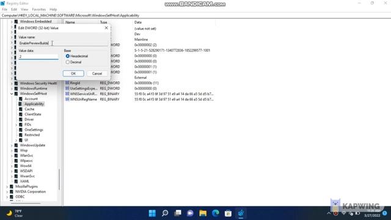The image size is (391, 220).
Task: Select the Wlpasvc folder icon
Action: (x=16, y=161)
